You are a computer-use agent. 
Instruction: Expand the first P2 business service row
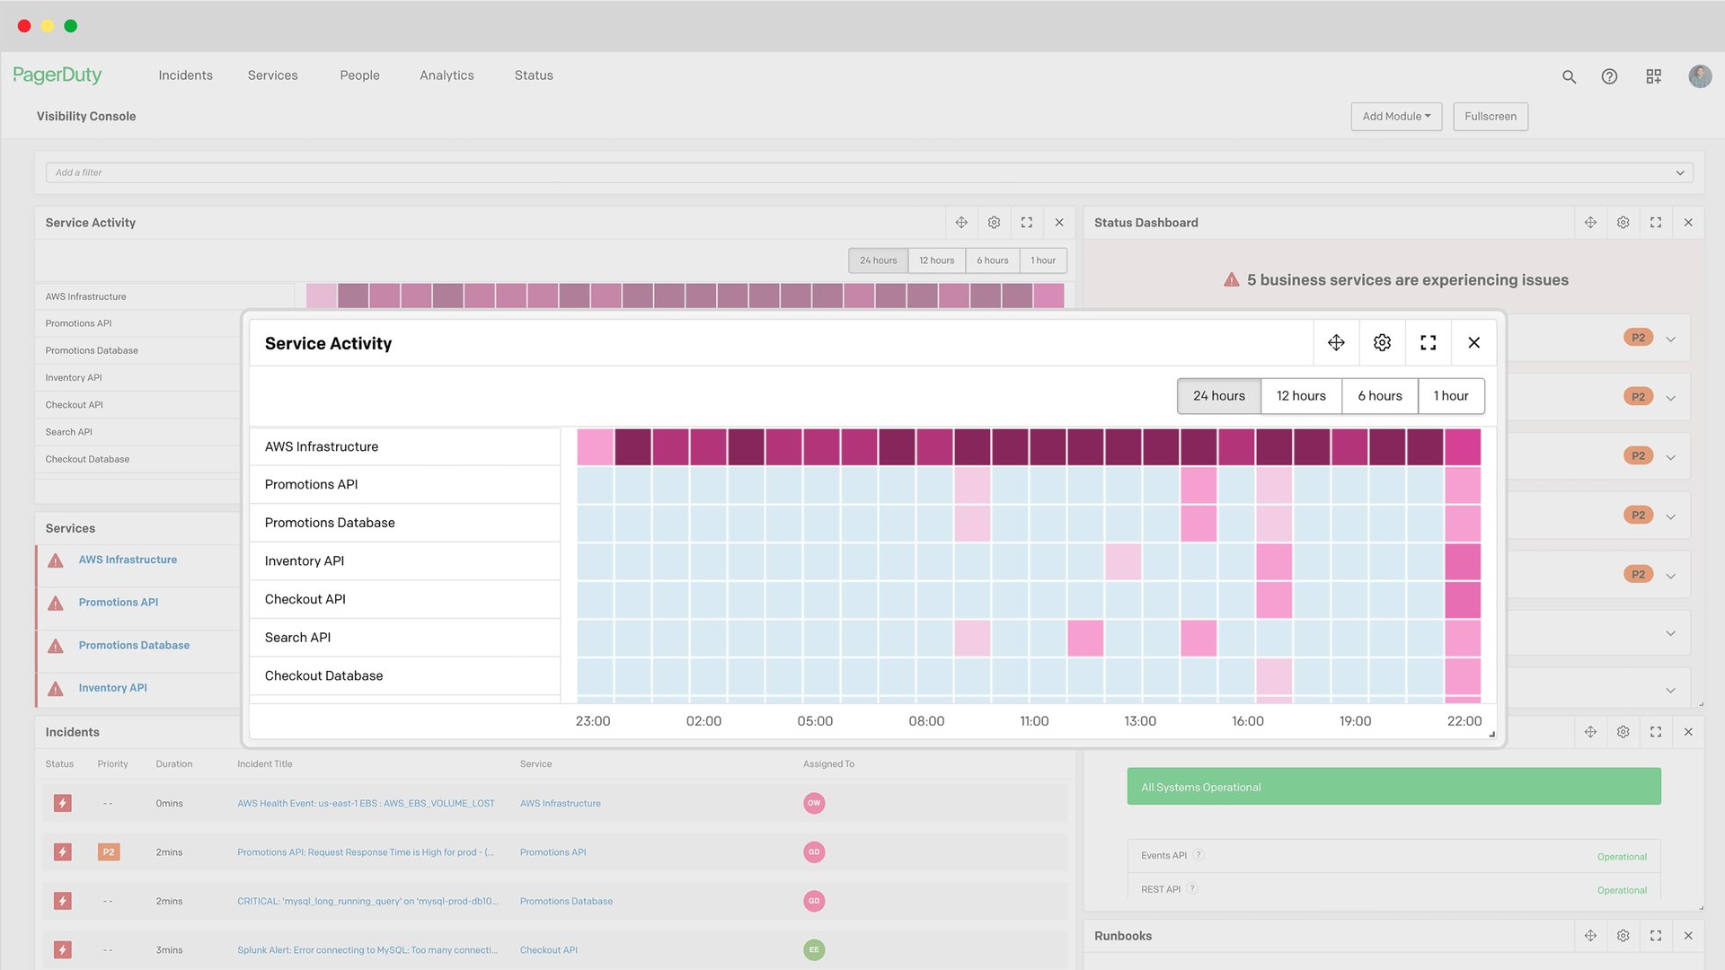coord(1670,338)
